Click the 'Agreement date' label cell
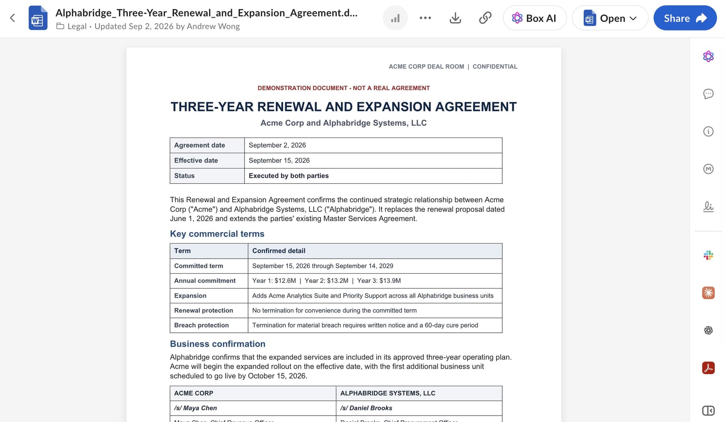Image resolution: width=725 pixels, height=422 pixels. click(207, 145)
